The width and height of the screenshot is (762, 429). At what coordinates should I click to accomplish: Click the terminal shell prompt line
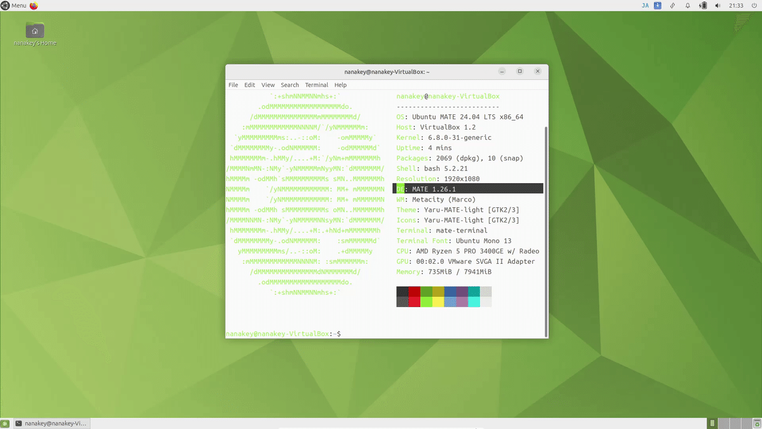[x=283, y=334]
